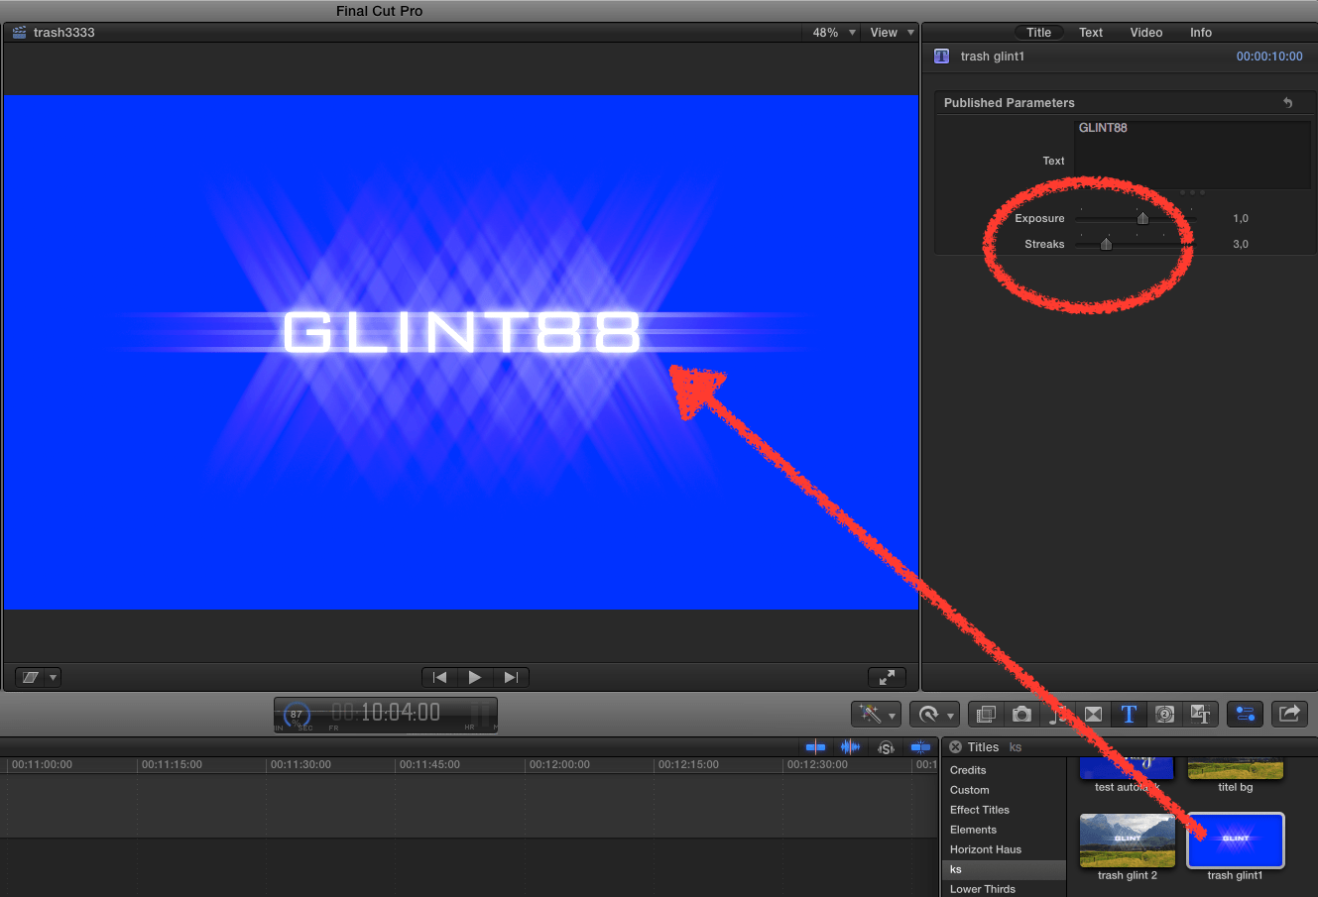Viewport: 1318px width, 897px height.
Task: Open the Titles browser
Action: [x=1129, y=714]
